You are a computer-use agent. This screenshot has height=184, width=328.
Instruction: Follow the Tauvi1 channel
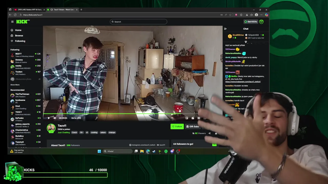[x=177, y=126]
